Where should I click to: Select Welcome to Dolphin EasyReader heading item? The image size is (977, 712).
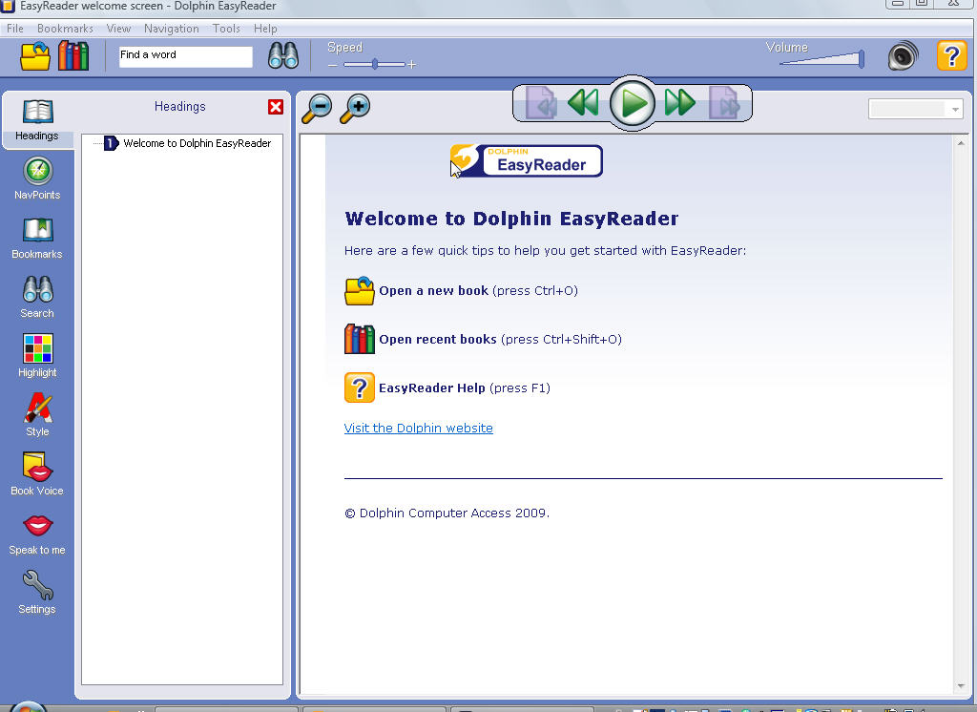(x=197, y=143)
